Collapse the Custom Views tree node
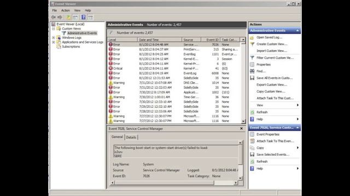 (54, 29)
